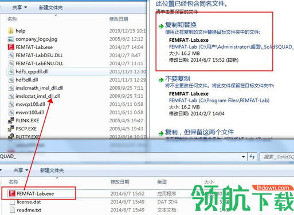
Task: Click the refresh button beside the address bar
Action: tap(252, 157)
